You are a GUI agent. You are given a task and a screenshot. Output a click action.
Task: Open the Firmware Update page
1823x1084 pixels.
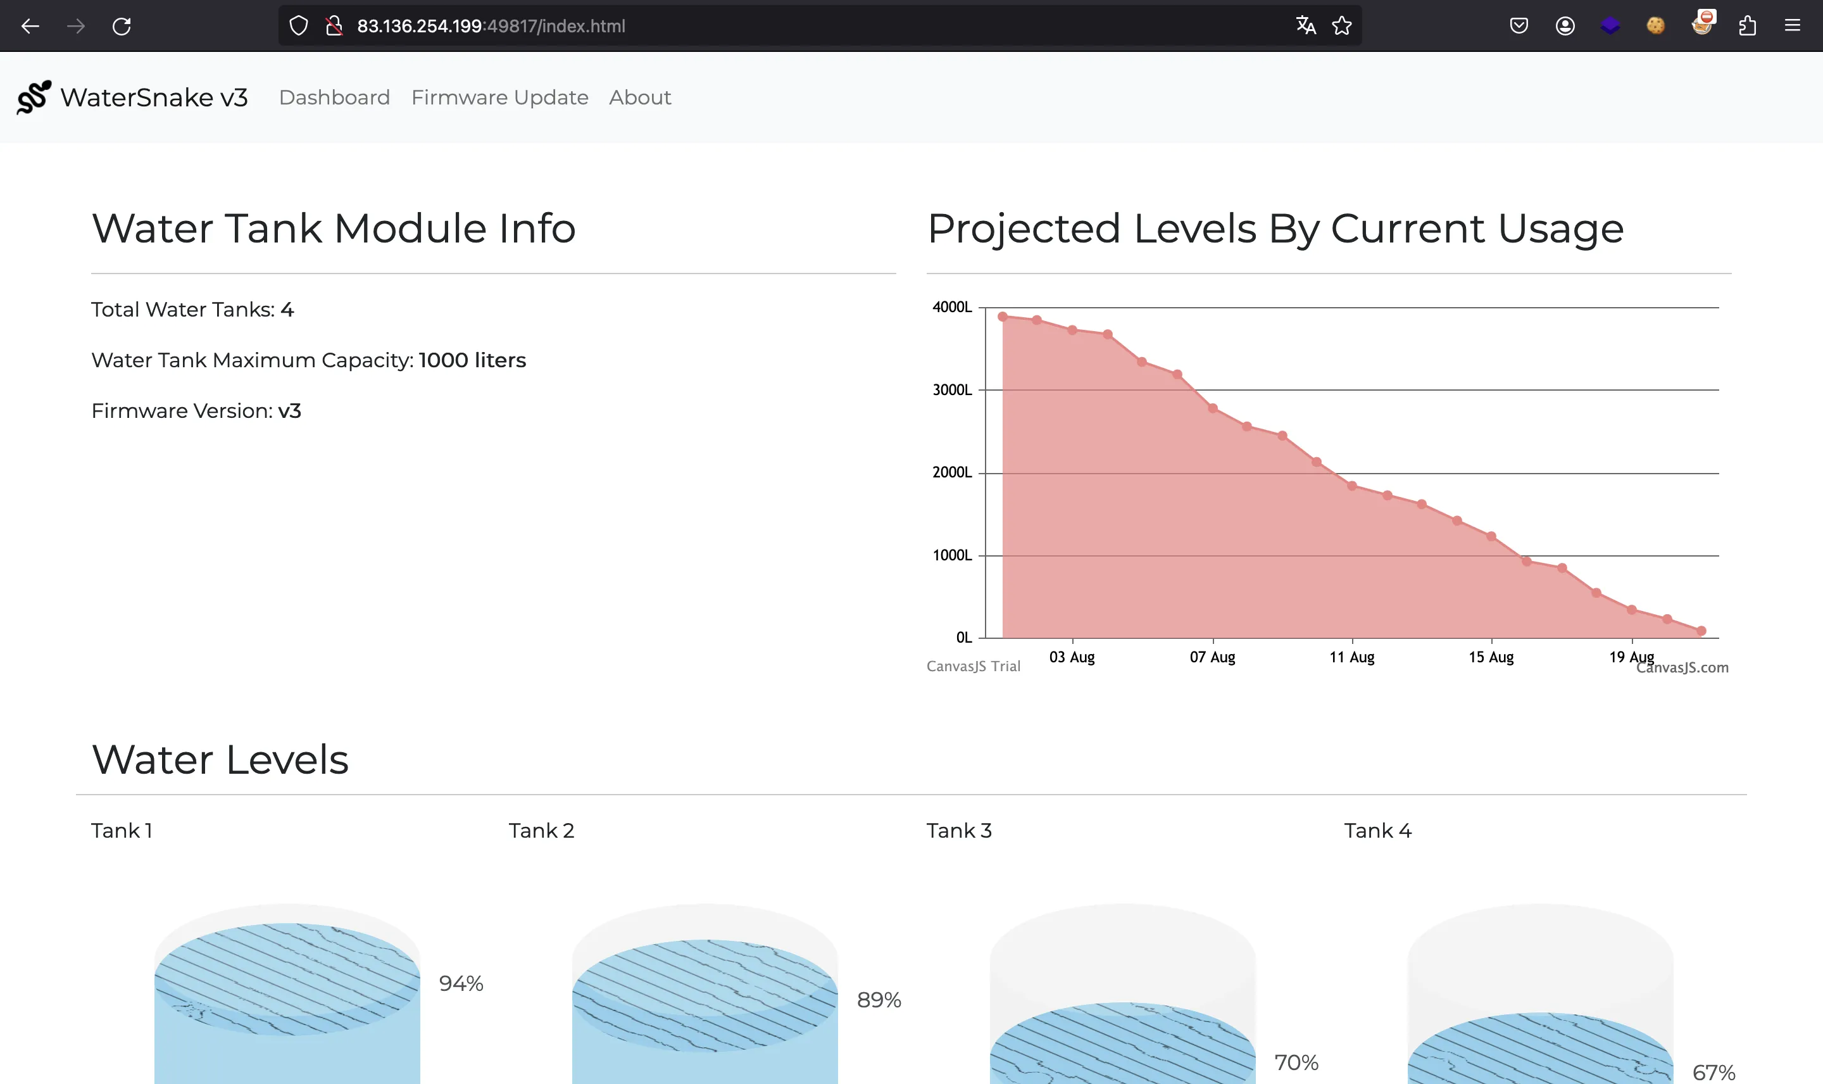[x=499, y=97]
